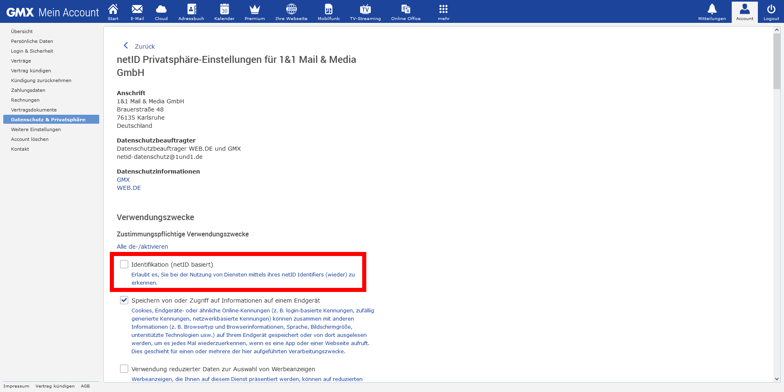Open the Mitteilungen notifications
Viewport: 784px width, 392px height.
(x=712, y=12)
